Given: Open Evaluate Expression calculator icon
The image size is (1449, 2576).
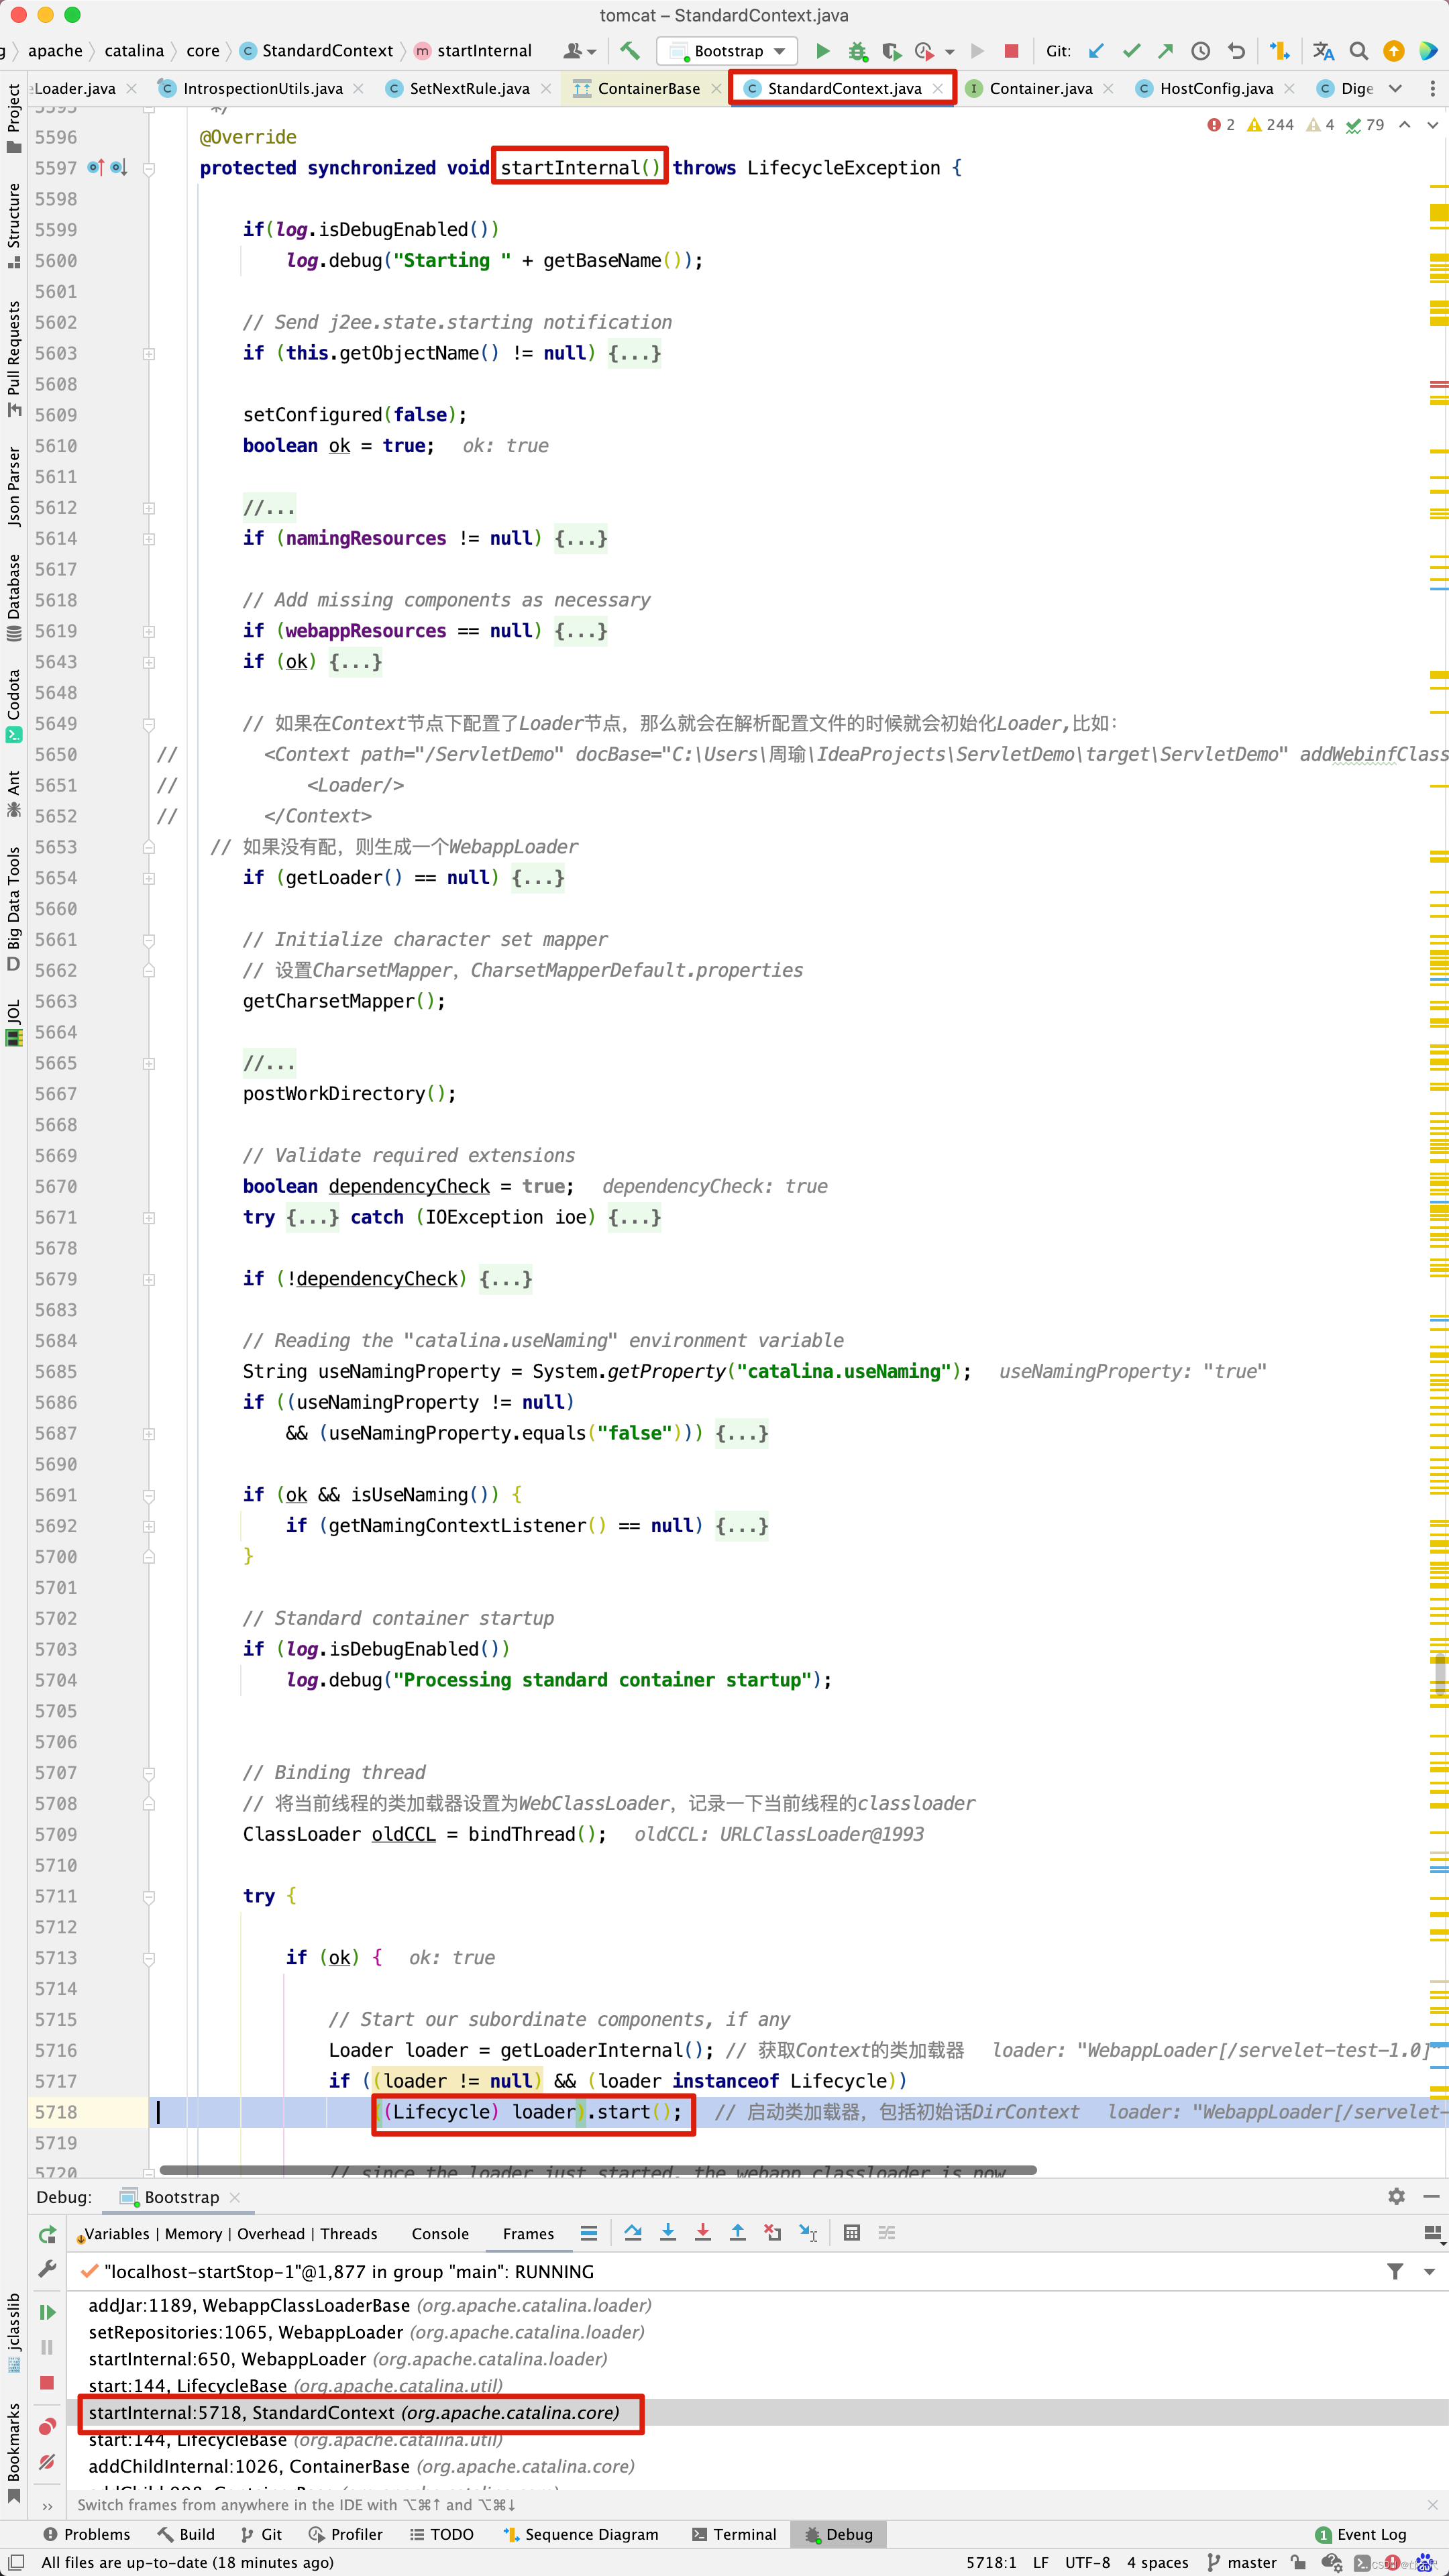Looking at the screenshot, I should click(x=852, y=2233).
